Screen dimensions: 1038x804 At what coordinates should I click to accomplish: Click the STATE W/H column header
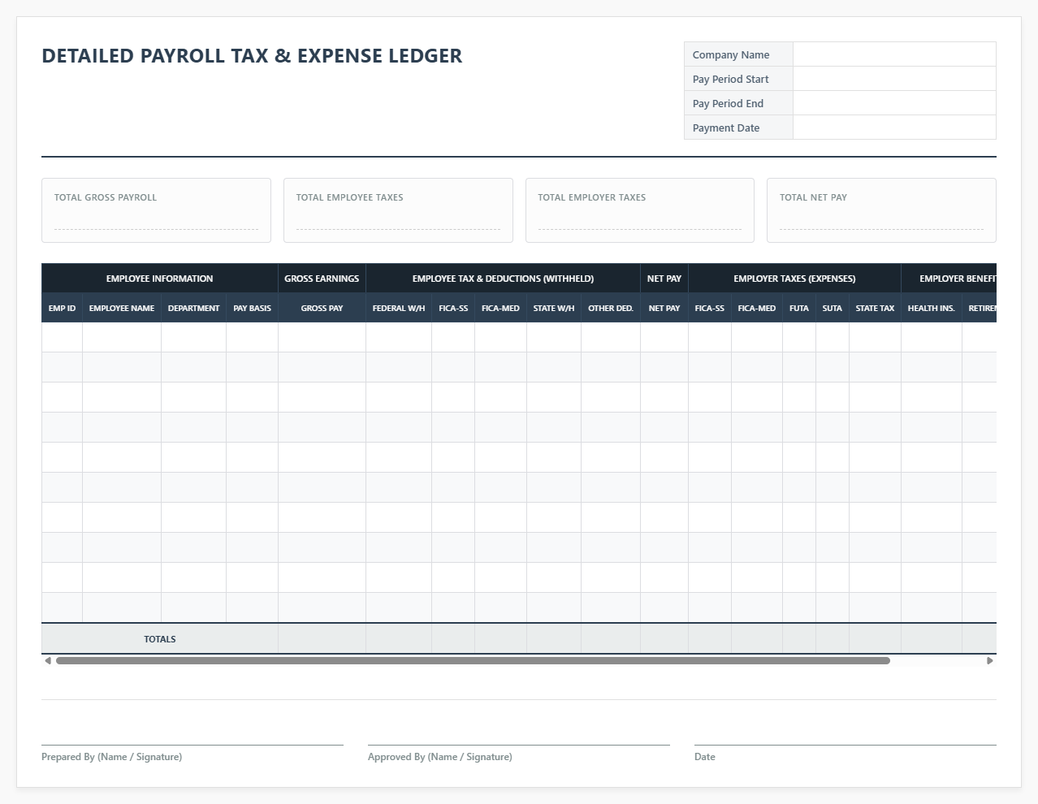pos(554,308)
